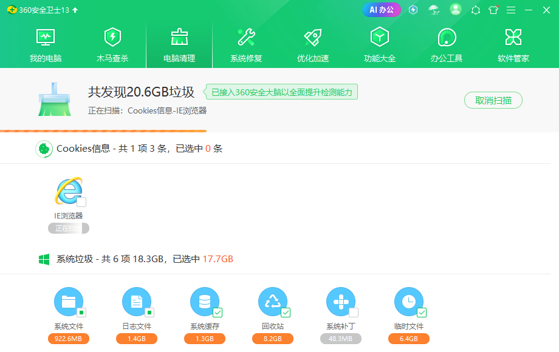
Task: Click the AI 办公 button
Action: (382, 10)
